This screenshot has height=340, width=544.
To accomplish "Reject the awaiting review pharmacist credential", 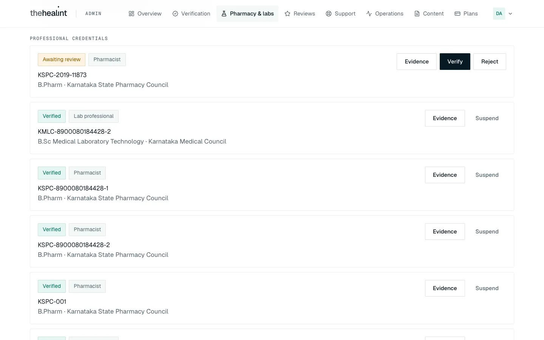I will 490,62.
